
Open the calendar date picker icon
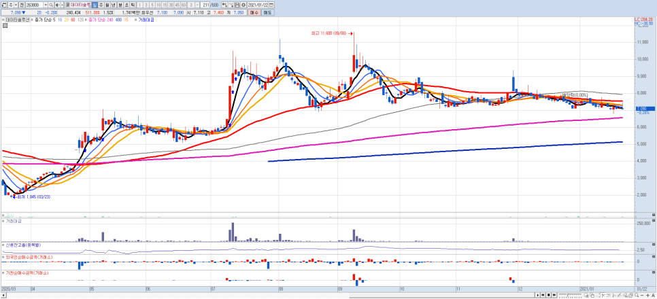pos(271,5)
